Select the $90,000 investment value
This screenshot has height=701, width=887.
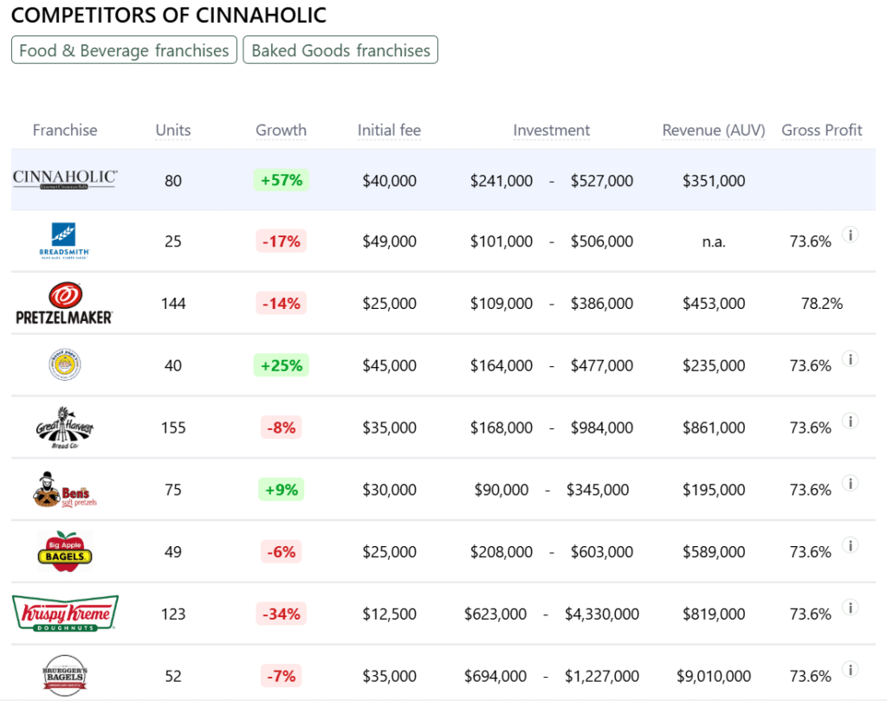502,490
